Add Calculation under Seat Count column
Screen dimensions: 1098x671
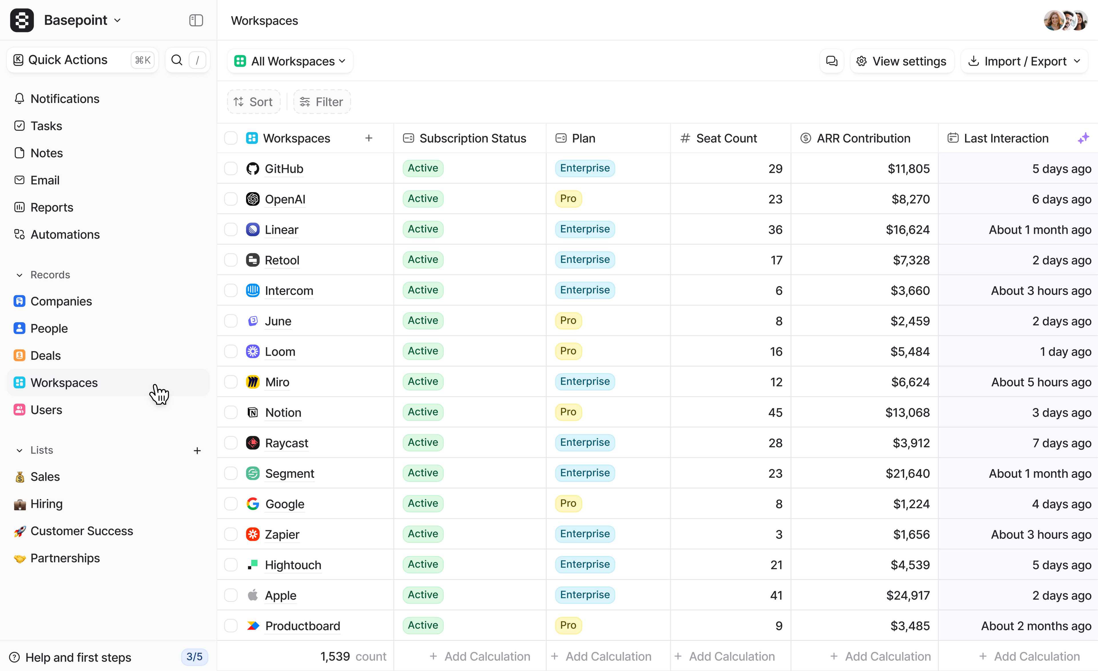point(725,656)
